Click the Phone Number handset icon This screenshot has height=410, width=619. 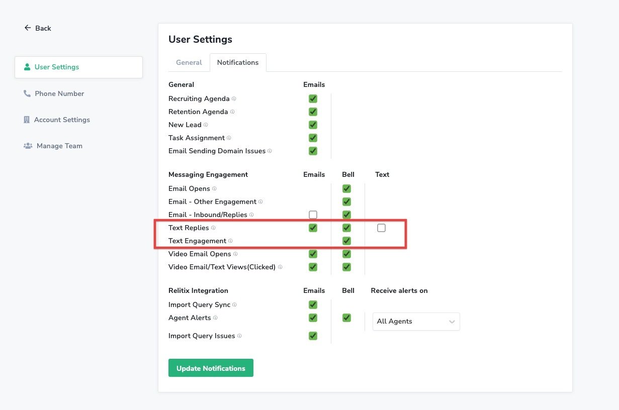tap(27, 93)
